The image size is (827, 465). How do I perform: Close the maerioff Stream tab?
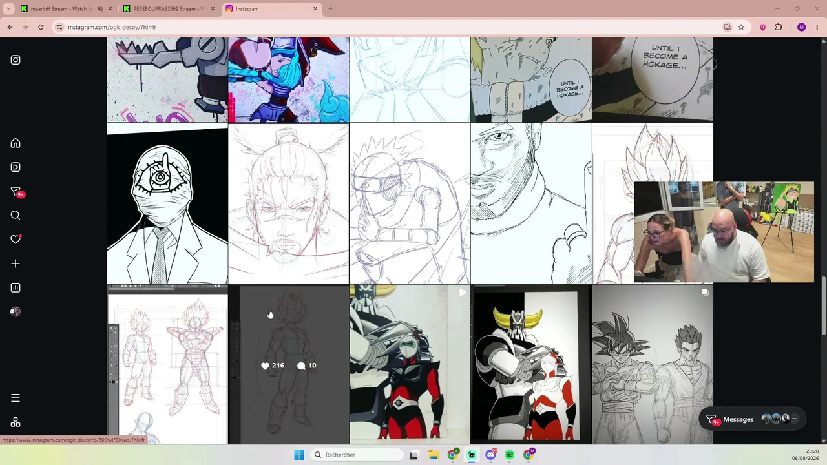point(110,9)
